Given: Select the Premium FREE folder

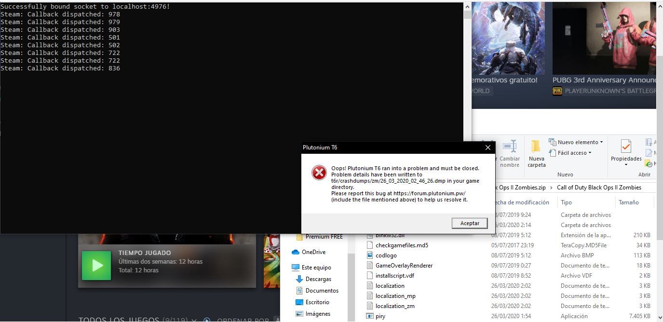Looking at the screenshot, I should 319,237.
